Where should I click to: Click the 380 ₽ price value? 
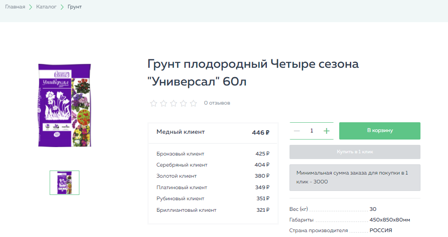(x=262, y=176)
